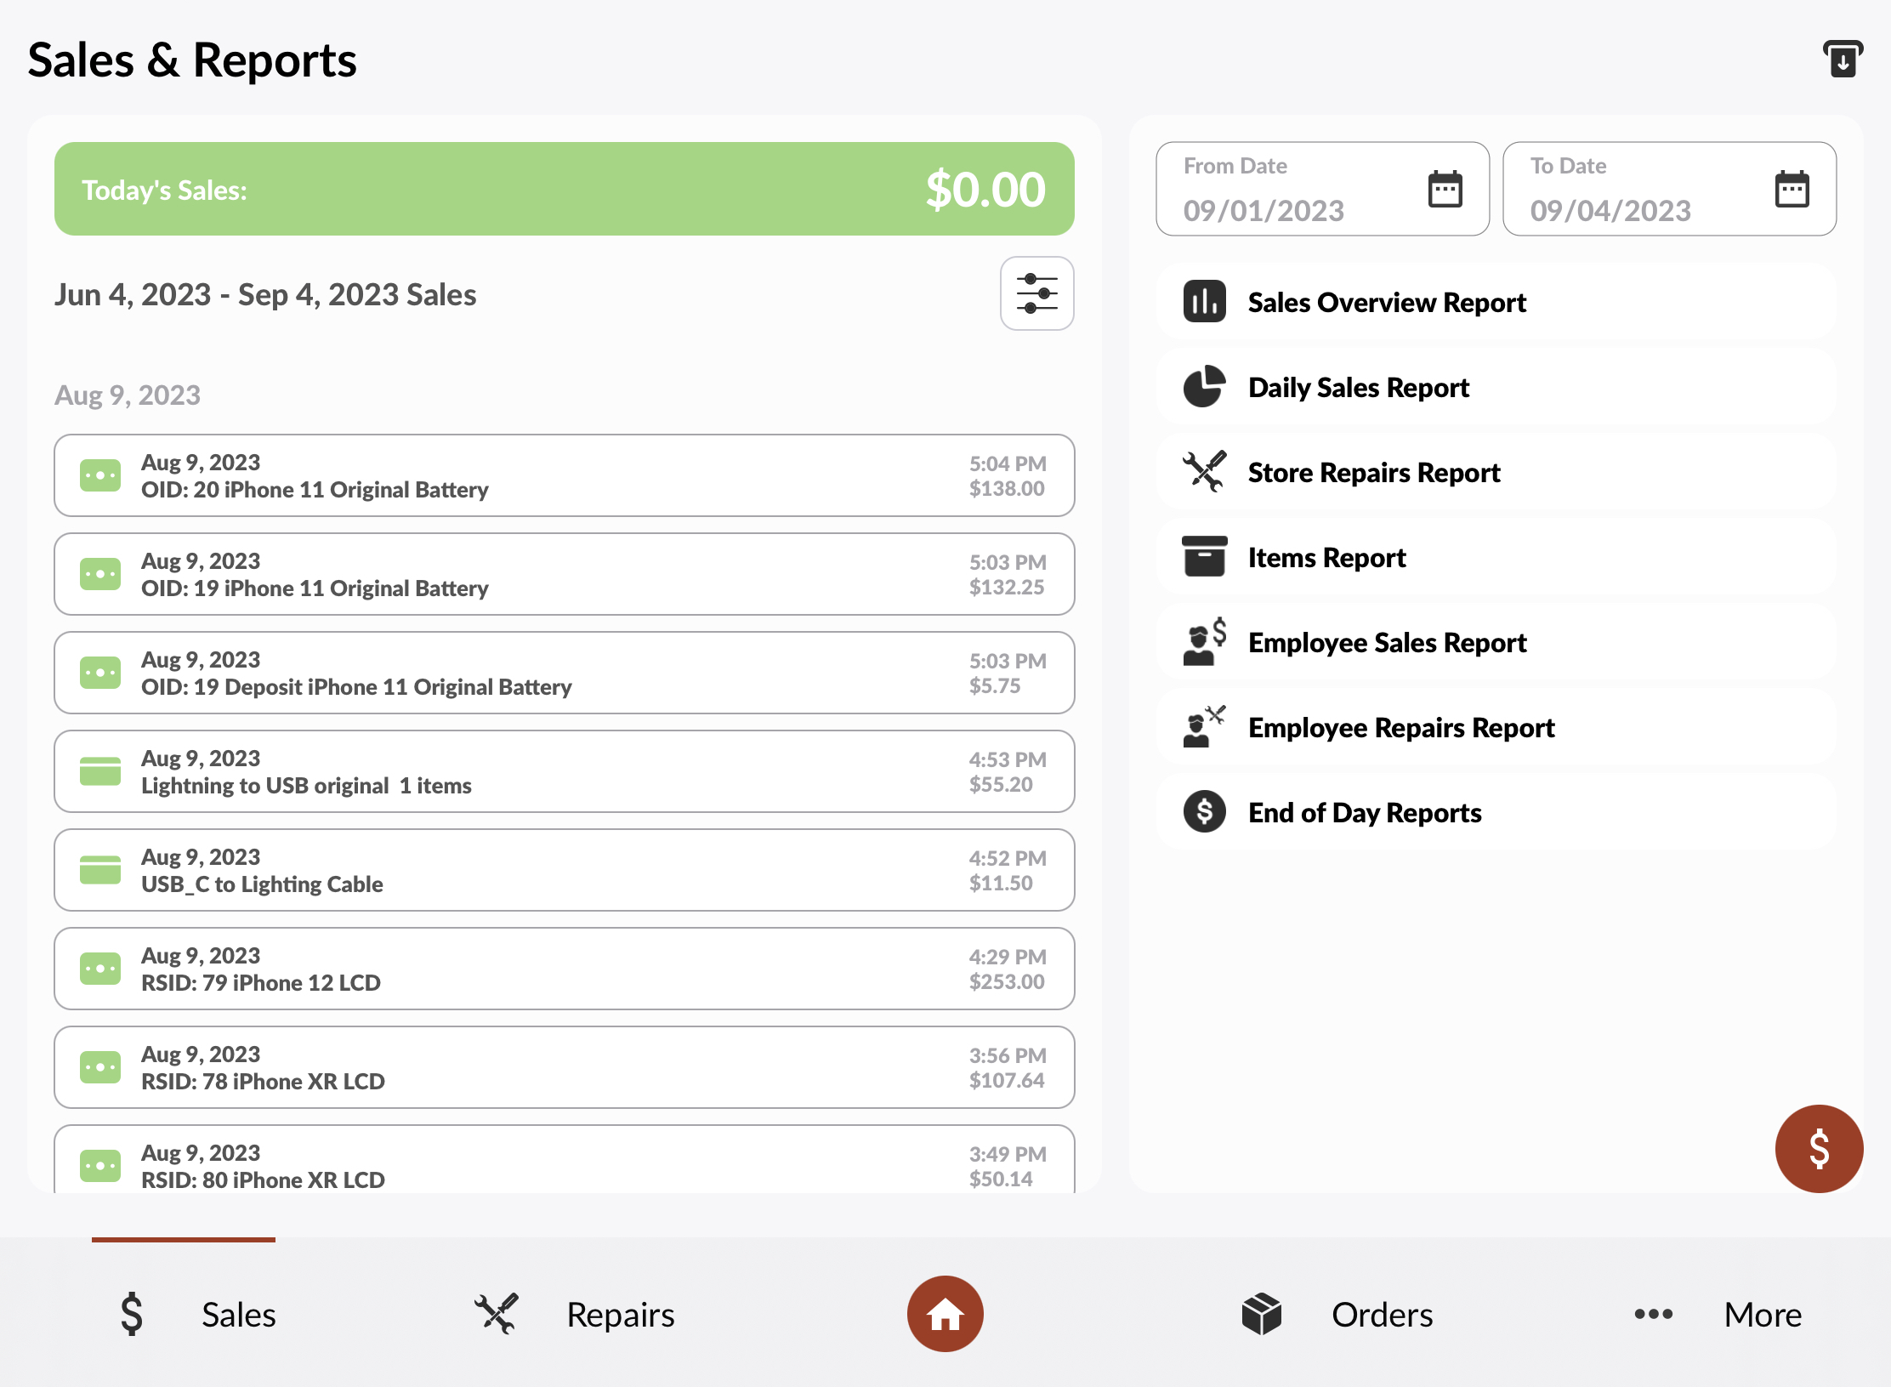Screen dimensions: 1891x1387
Task: Switch to the Sales tab
Action: tap(202, 1313)
